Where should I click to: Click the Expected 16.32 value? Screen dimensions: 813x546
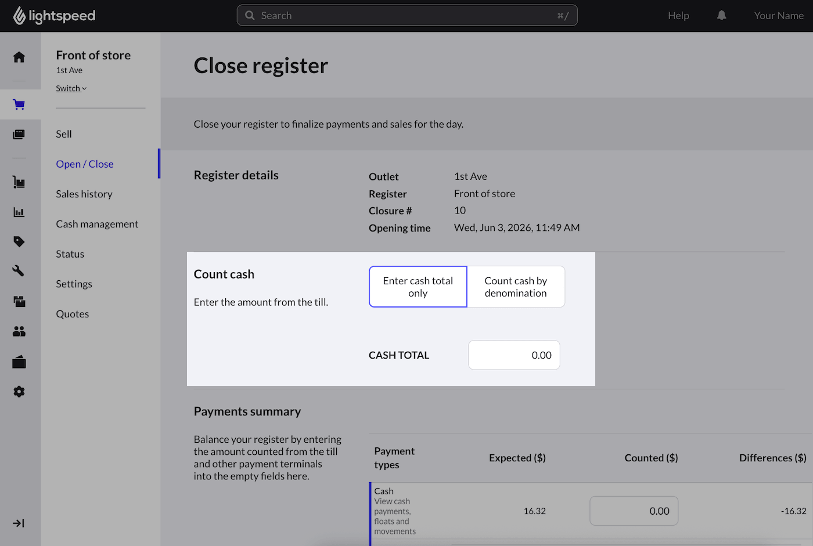tap(534, 511)
